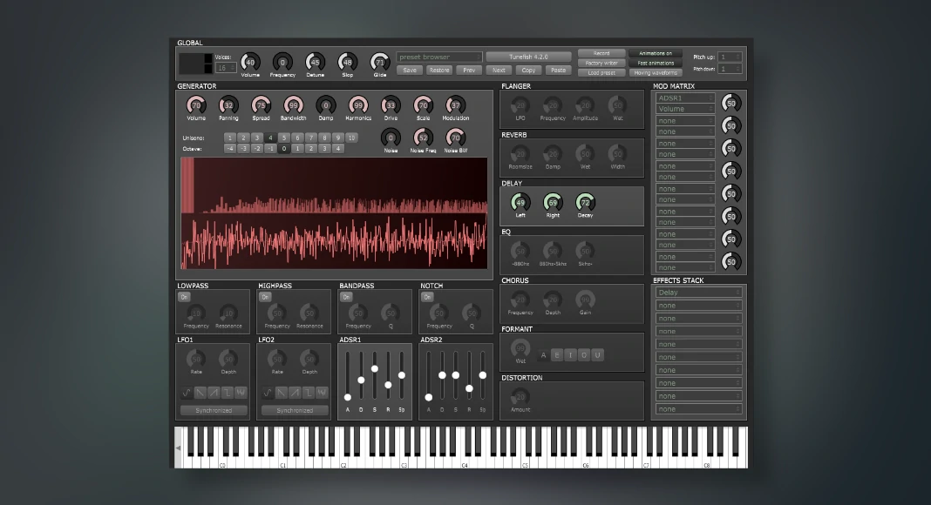Click the Pitch up value field
This screenshot has height=505, width=931.
(730, 57)
